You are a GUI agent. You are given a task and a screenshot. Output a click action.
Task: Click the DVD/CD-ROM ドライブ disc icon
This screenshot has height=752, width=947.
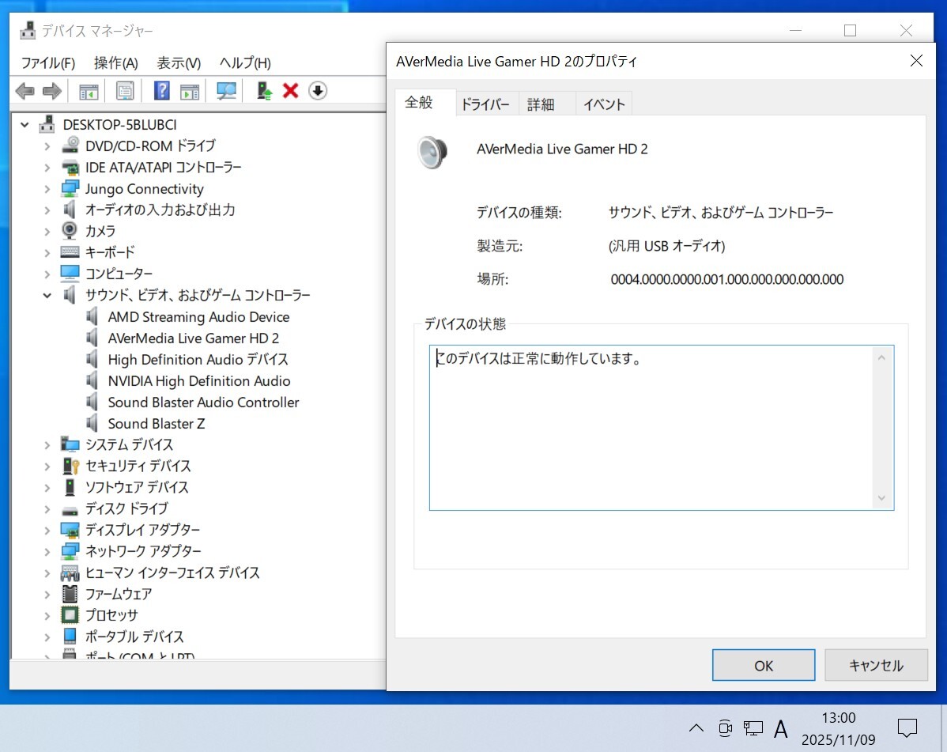click(70, 145)
